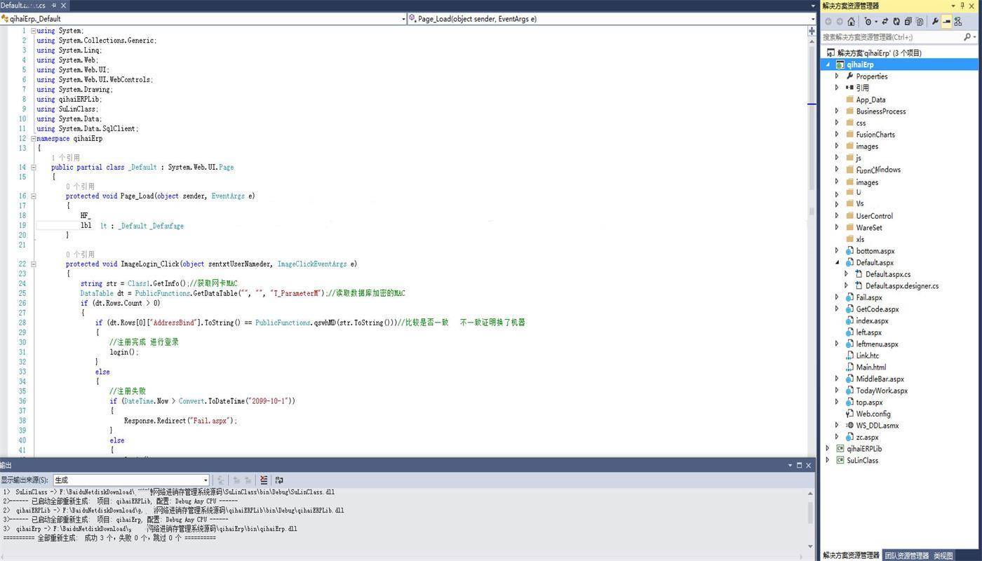The height and width of the screenshot is (561, 982).
Task: Switch to the Team Explorer tab
Action: (x=906, y=555)
